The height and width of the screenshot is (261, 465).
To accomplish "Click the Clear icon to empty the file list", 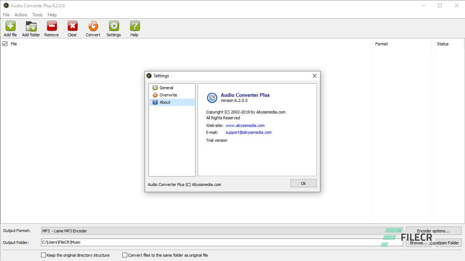I will click(x=72, y=27).
